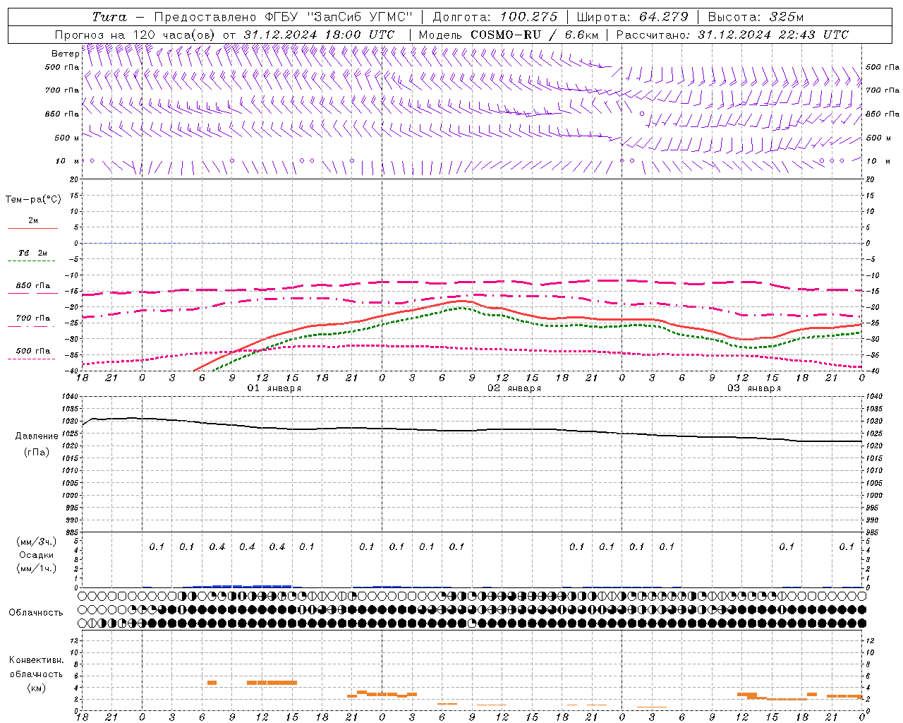
Task: Click the station name "Tura" in the header
Action: [109, 17]
